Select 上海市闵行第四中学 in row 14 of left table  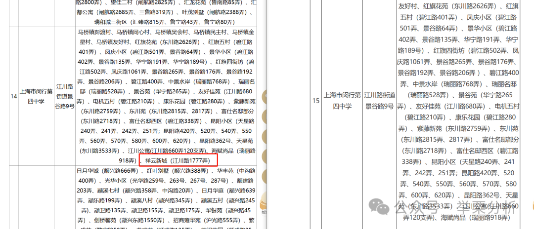tap(36, 96)
